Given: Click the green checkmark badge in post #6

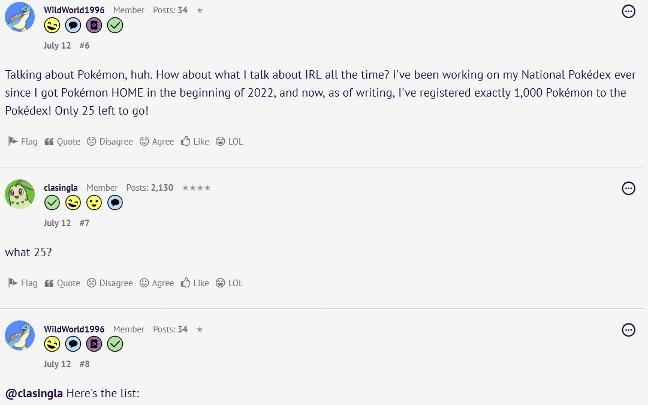Looking at the screenshot, I should click(115, 25).
